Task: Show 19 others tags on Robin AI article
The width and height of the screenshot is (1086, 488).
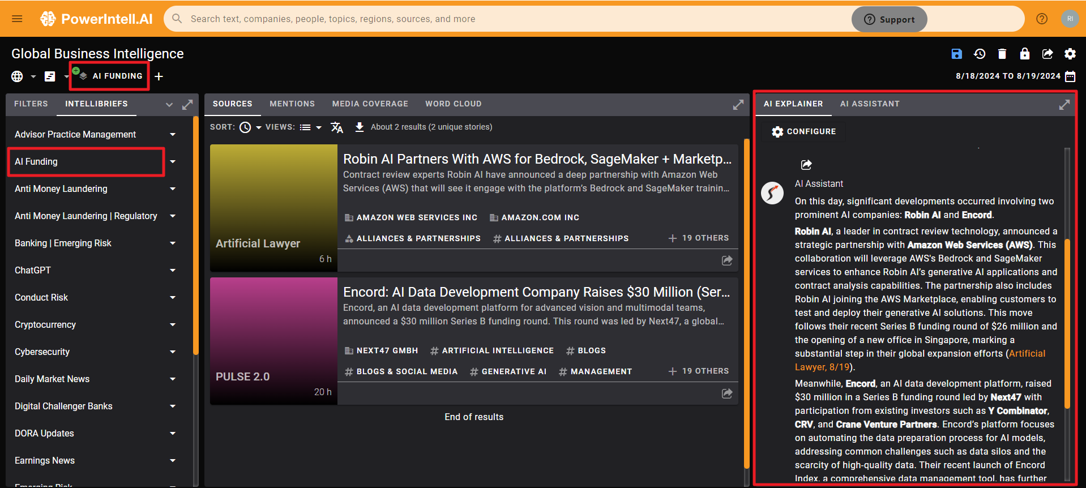Action: pyautogui.click(x=699, y=238)
